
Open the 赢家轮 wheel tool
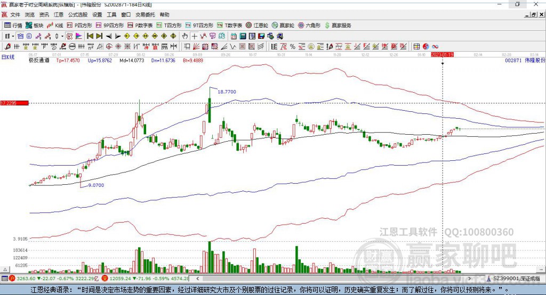(x=283, y=26)
